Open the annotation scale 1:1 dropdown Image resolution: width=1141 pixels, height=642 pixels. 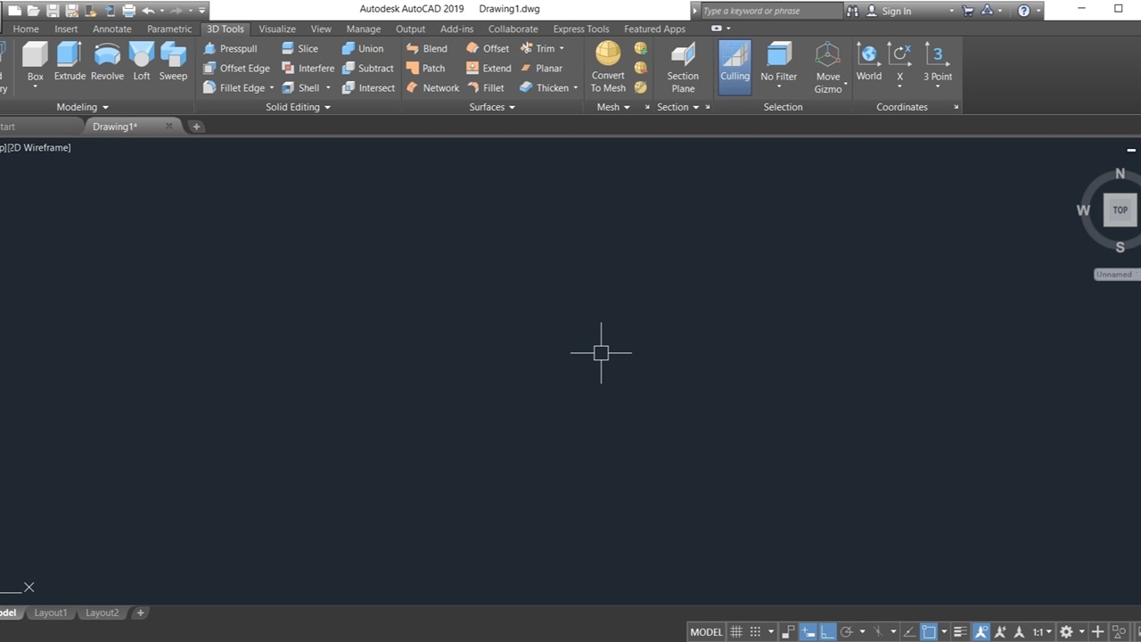(1042, 632)
